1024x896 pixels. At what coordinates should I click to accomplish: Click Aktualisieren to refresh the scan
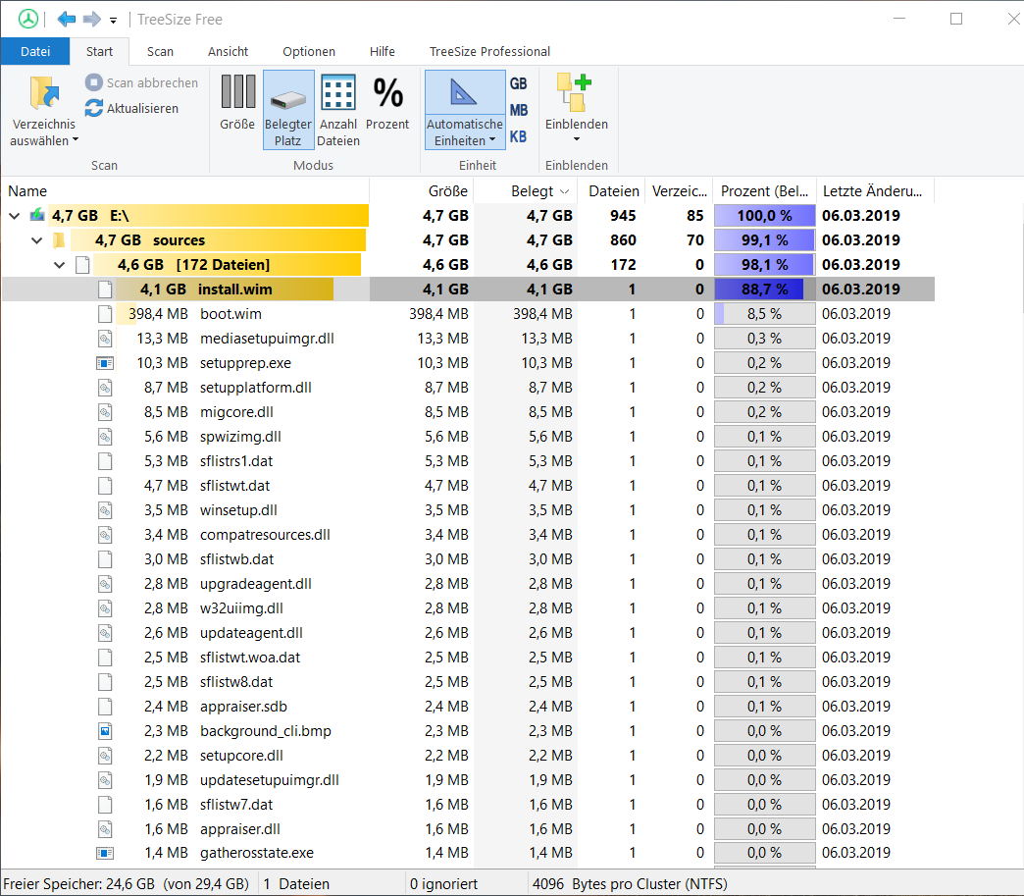[131, 108]
